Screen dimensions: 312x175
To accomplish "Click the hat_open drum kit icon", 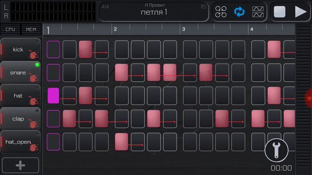I will pyautogui.click(x=34, y=147).
